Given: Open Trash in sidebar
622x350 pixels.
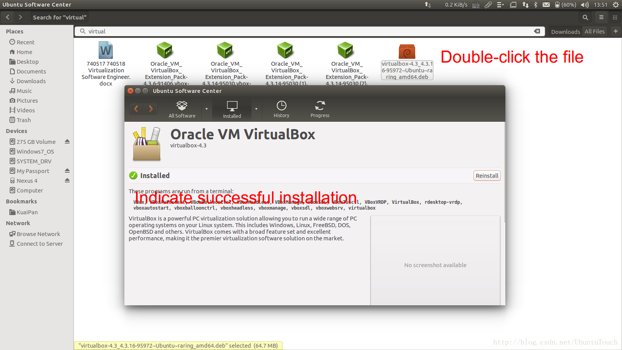Looking at the screenshot, I should tap(23, 120).
